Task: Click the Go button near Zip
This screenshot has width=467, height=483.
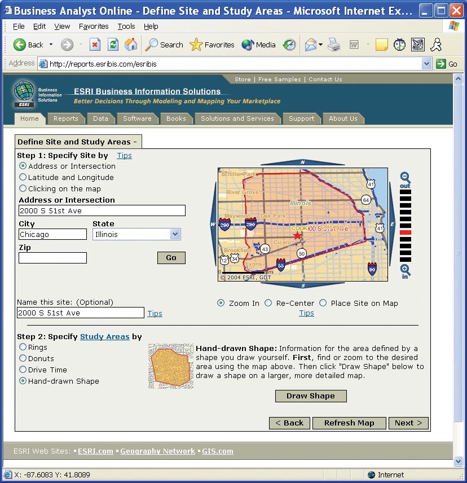Action: click(171, 258)
